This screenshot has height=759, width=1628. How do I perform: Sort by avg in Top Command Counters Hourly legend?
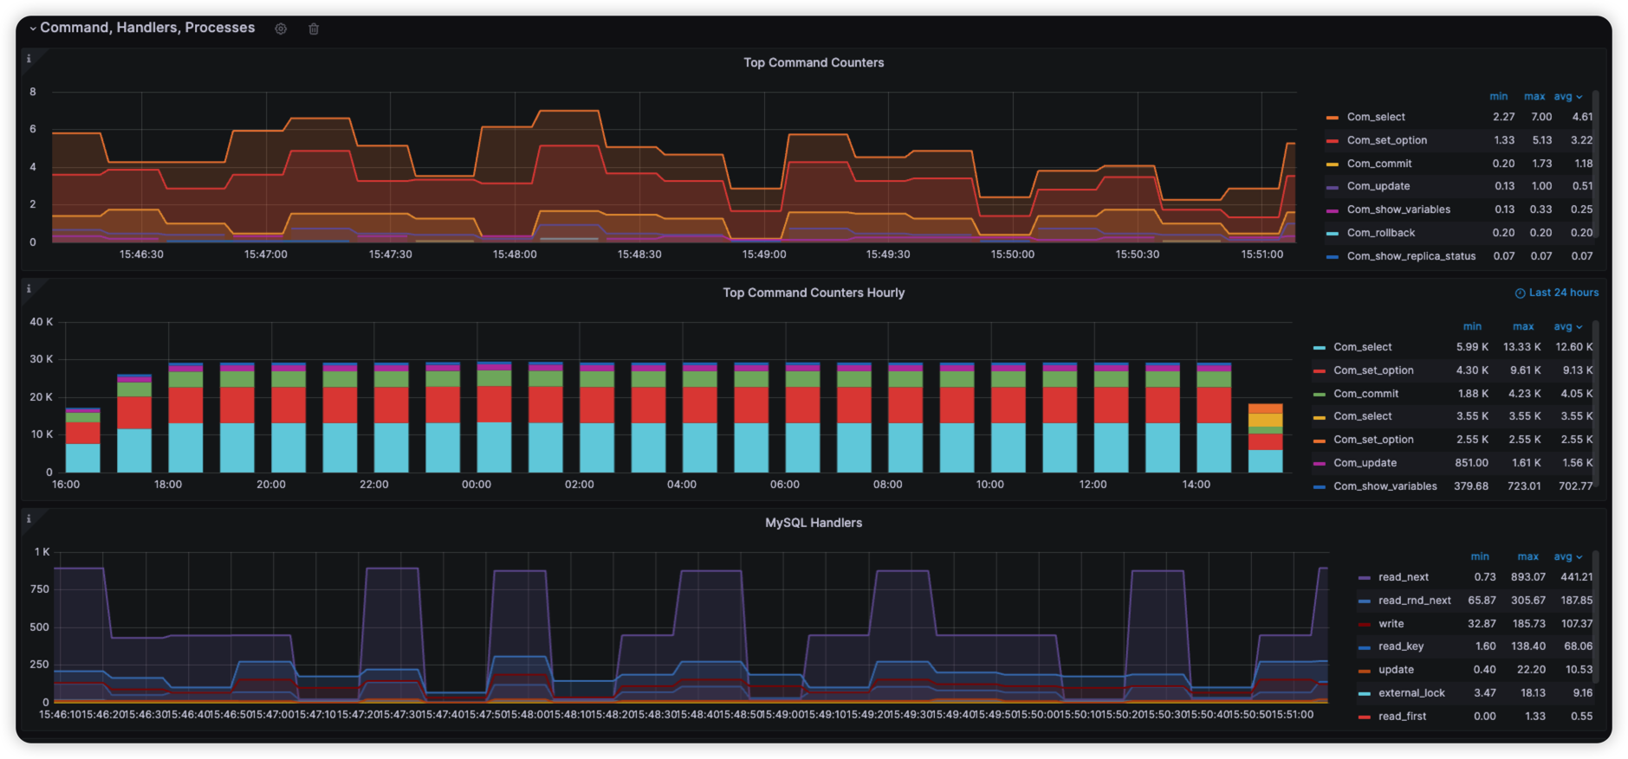1568,326
